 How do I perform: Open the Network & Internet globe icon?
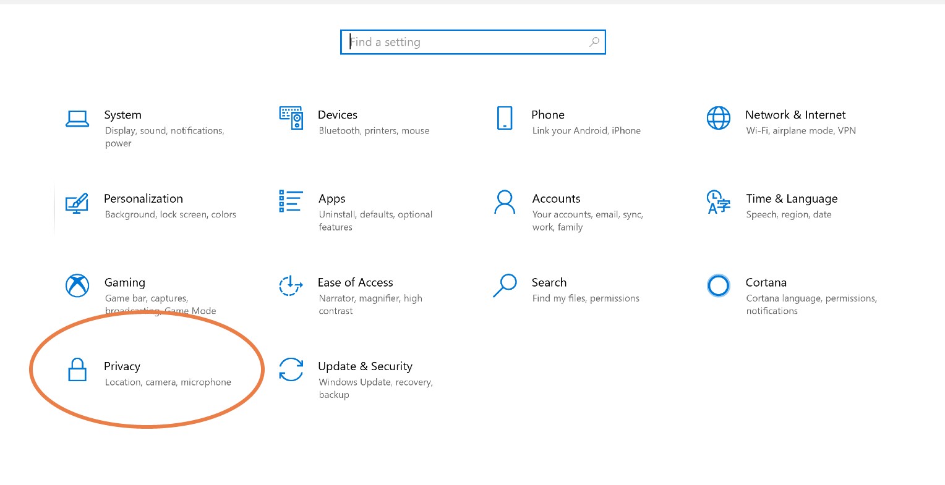point(718,118)
